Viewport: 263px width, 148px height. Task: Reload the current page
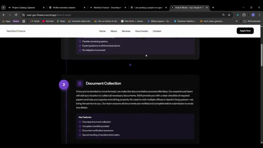pyautogui.click(x=16, y=15)
